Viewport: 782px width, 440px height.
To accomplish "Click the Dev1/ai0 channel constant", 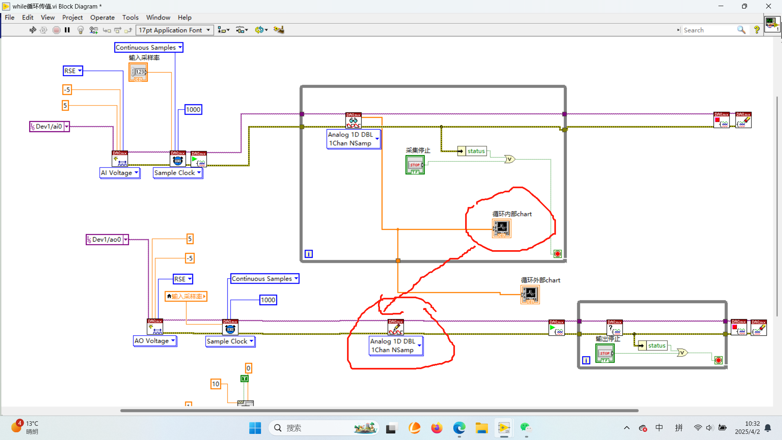I will coord(49,126).
